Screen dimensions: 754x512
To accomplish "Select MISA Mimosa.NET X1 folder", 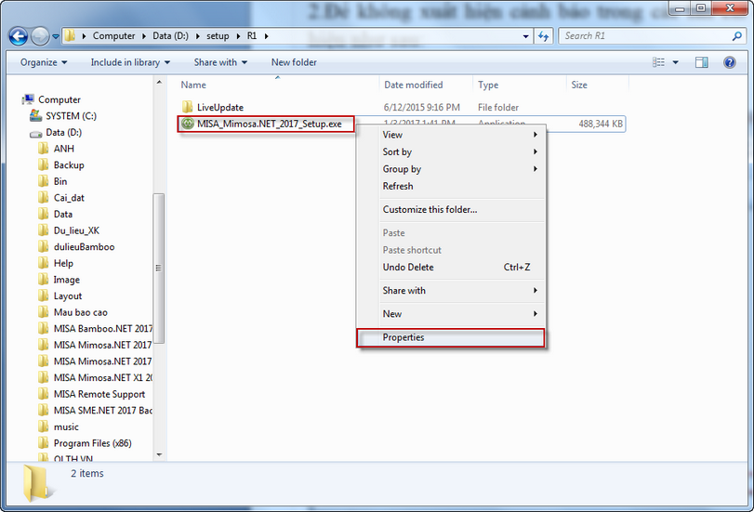I will click(95, 377).
